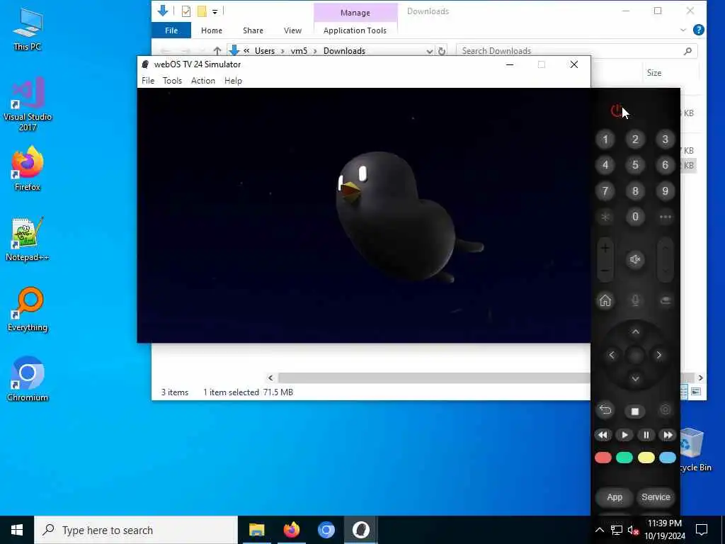The image size is (725, 544).
Task: Click the yellow color button on remote
Action: click(646, 458)
